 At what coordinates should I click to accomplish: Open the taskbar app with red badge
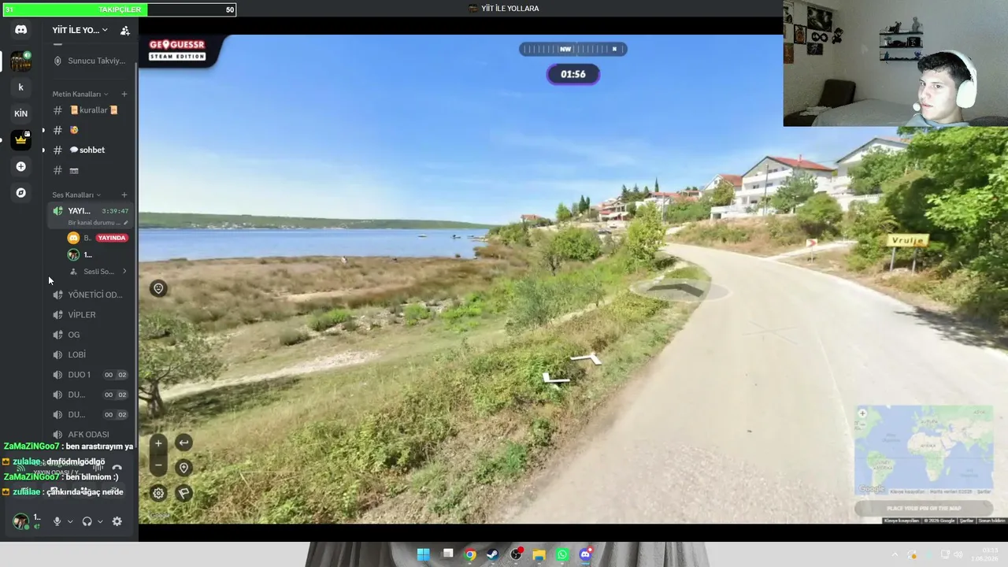tap(516, 554)
